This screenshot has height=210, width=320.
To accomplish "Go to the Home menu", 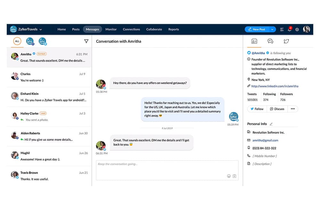I will click(x=62, y=29).
